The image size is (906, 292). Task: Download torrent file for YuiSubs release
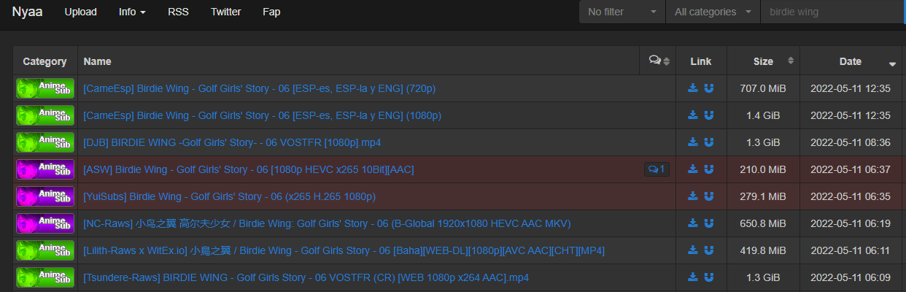point(693,196)
